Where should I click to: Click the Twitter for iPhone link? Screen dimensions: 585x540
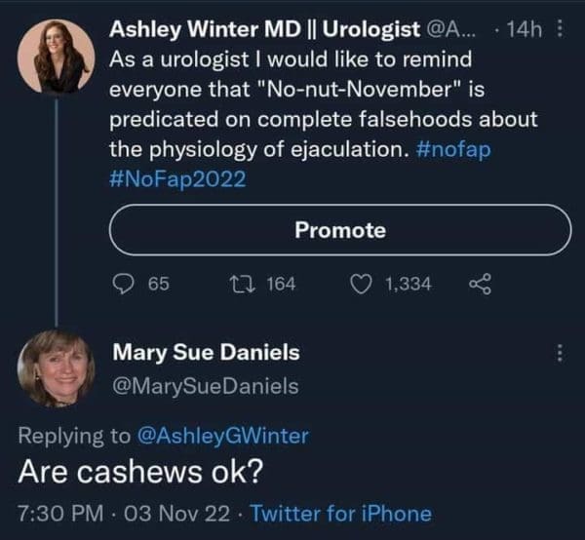pos(340,513)
